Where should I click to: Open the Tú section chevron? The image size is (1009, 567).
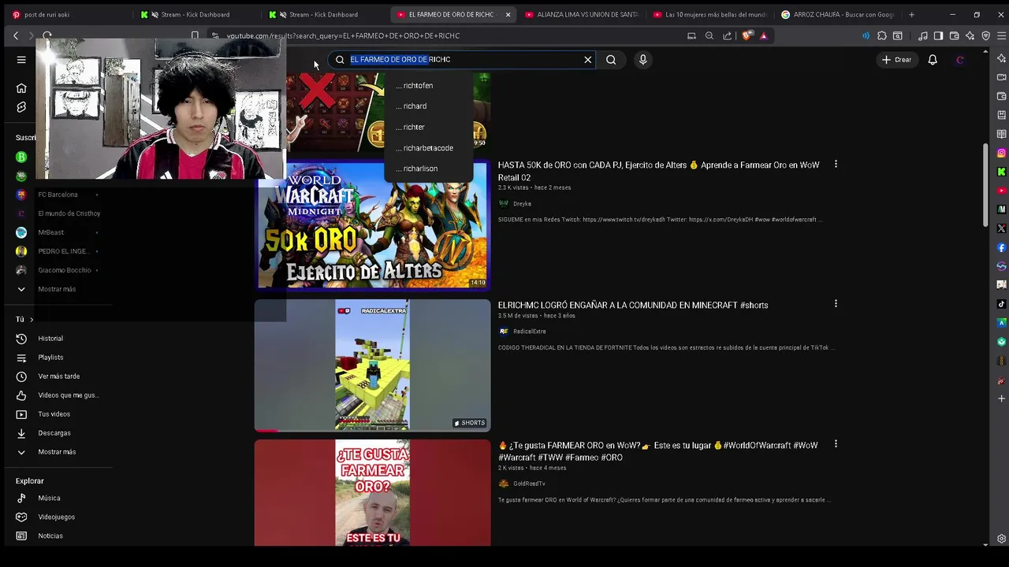tap(32, 320)
